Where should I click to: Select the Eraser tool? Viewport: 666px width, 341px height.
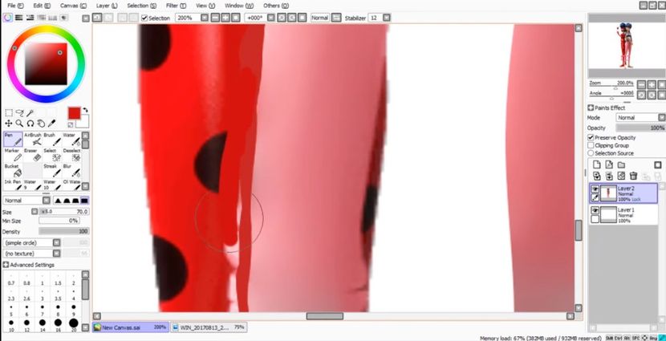click(x=32, y=155)
